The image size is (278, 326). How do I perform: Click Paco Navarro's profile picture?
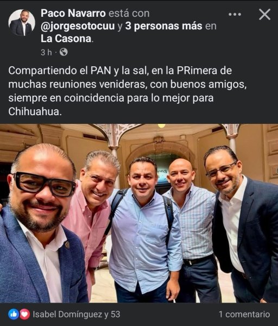pos(22,23)
